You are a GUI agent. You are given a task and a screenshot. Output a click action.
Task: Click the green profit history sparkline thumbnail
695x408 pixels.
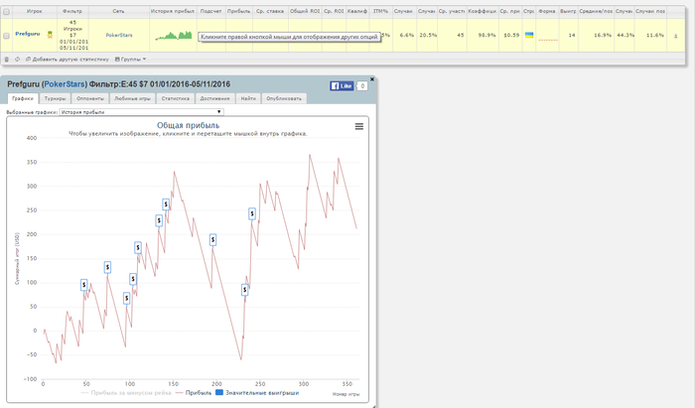click(x=174, y=36)
